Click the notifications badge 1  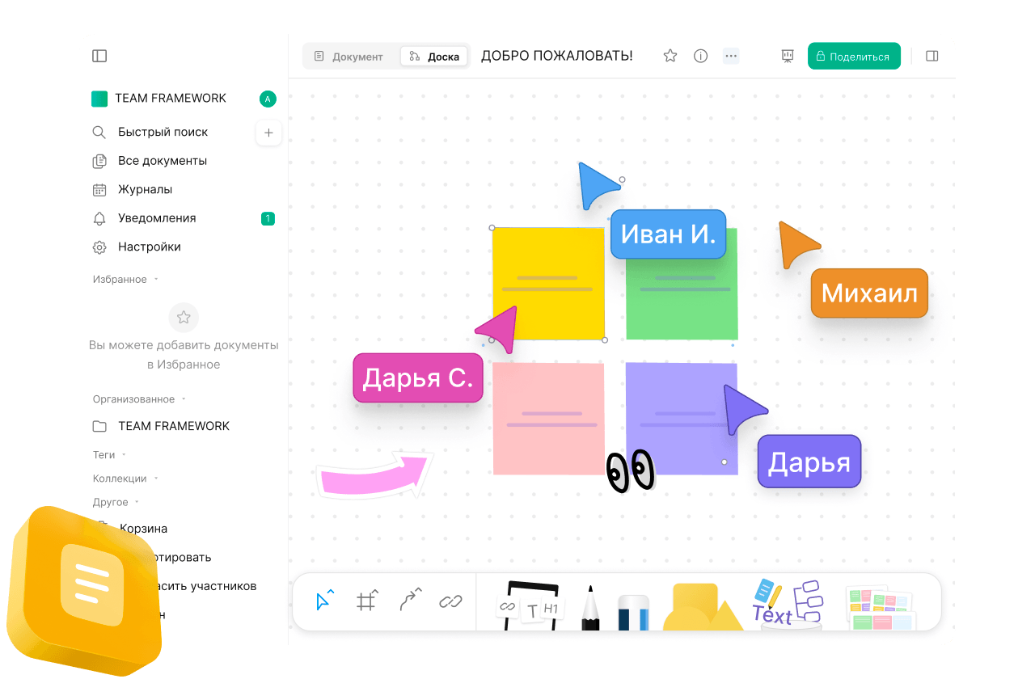(x=268, y=218)
